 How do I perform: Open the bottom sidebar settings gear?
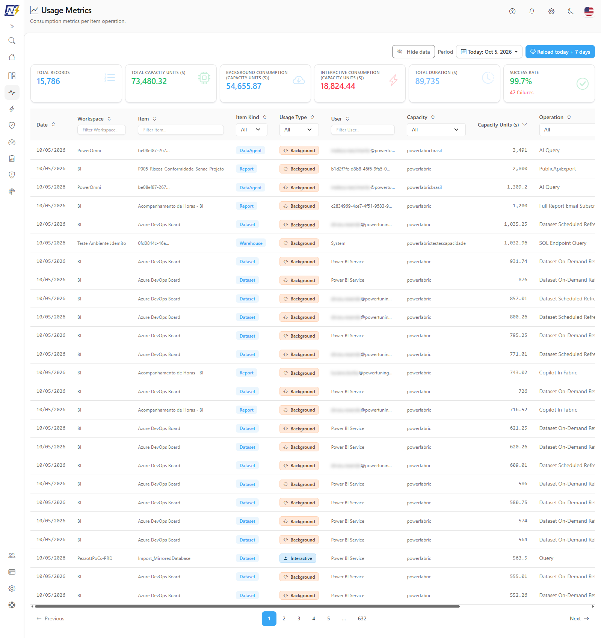coord(12,588)
